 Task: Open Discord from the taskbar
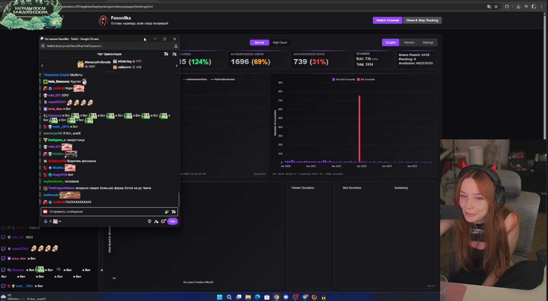286,297
